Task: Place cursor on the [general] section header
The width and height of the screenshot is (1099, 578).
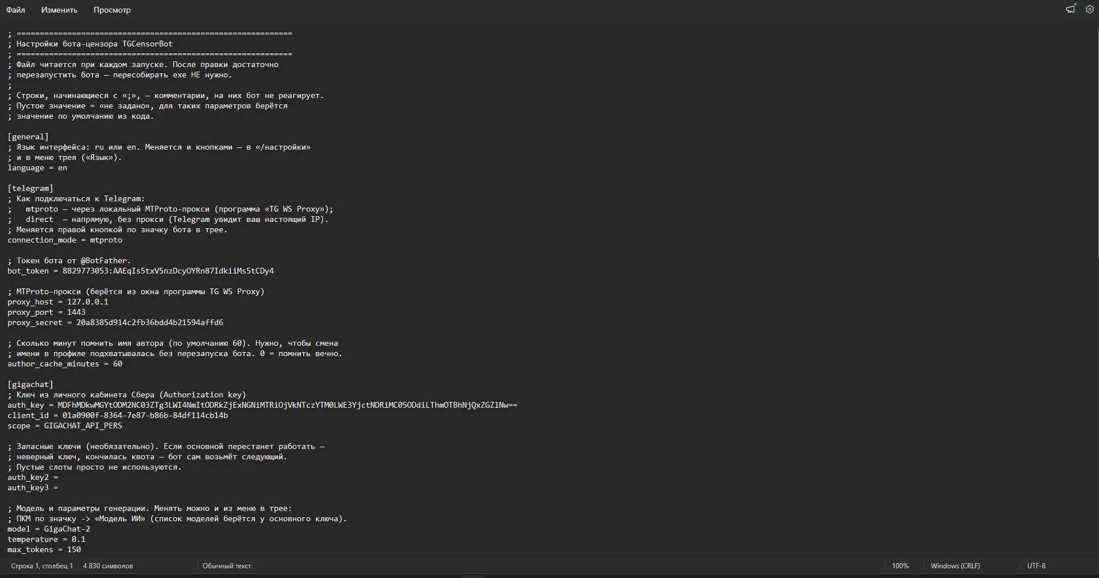Action: click(x=28, y=136)
